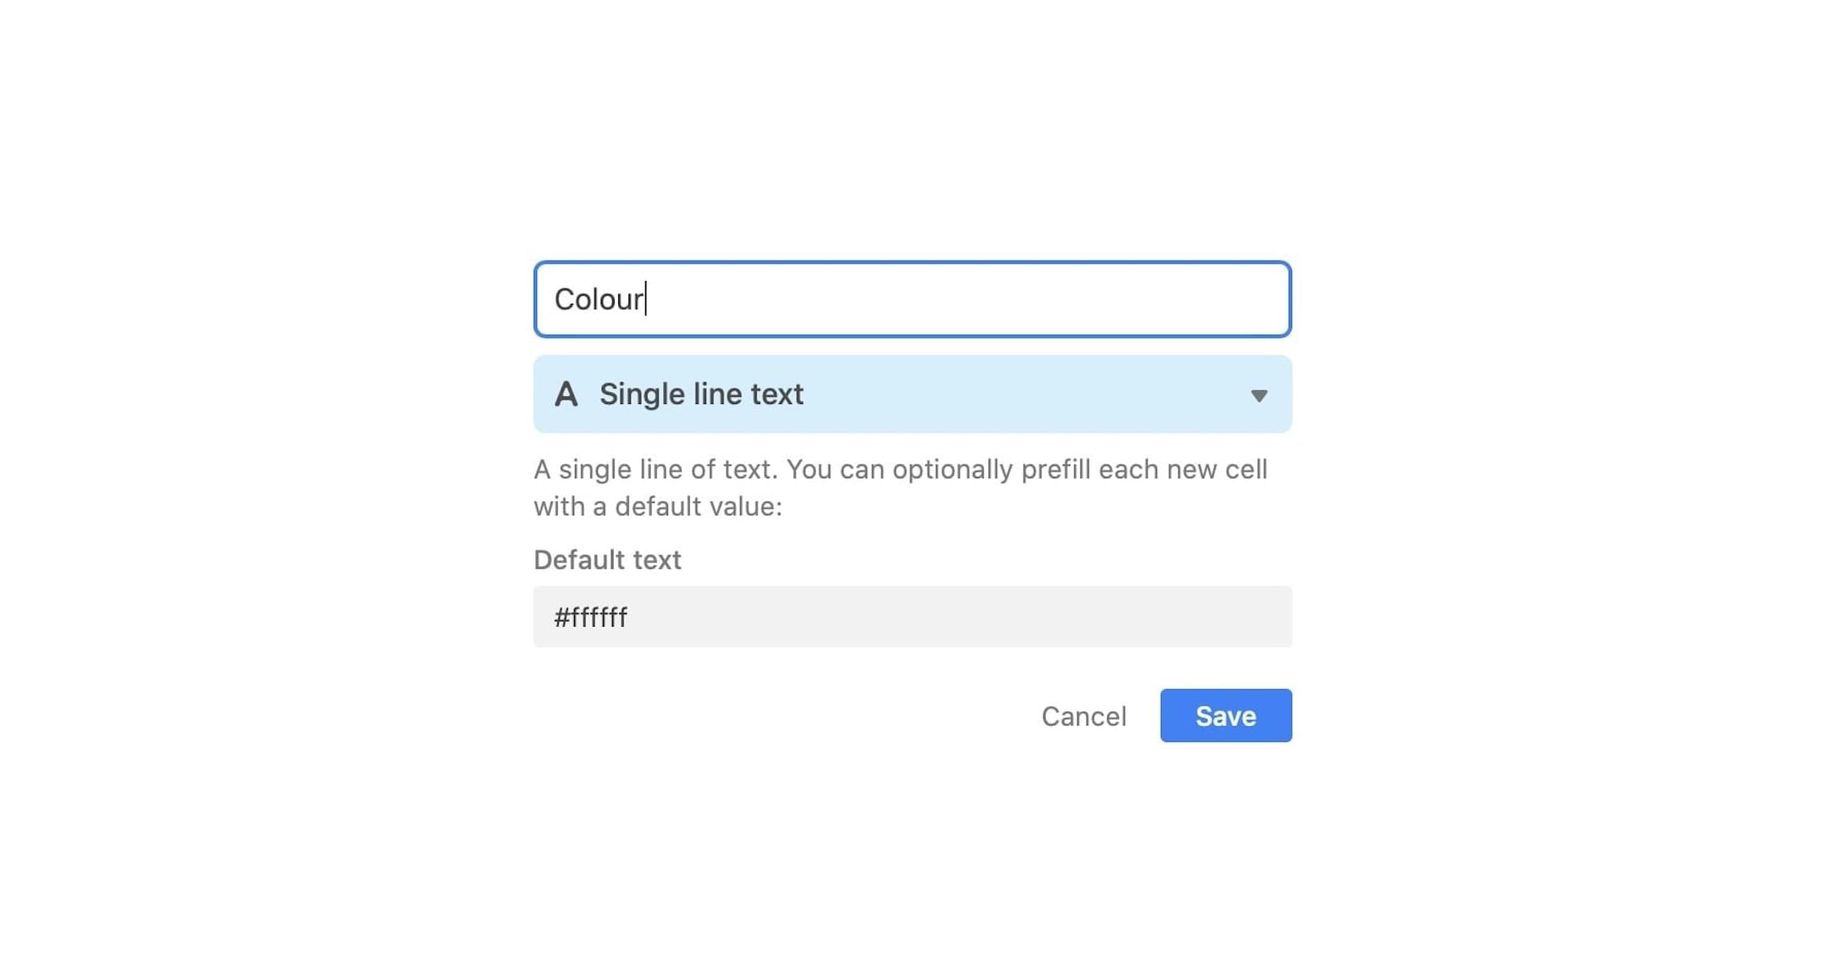
Task: Click the Default text label
Action: click(x=607, y=560)
